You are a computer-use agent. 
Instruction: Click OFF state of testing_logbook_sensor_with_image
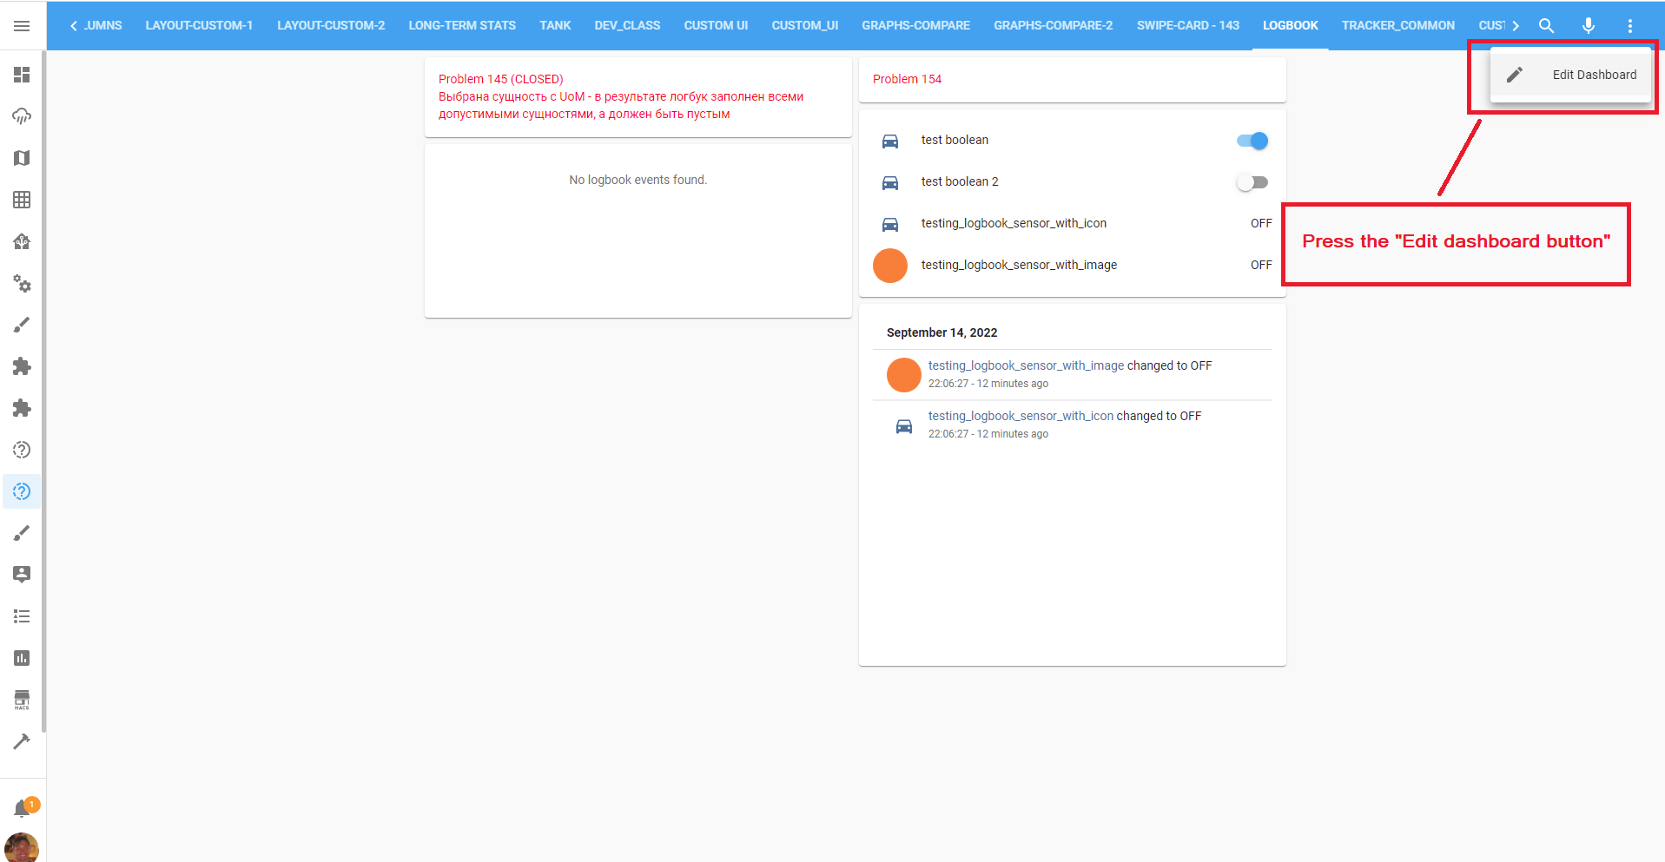coord(1261,265)
